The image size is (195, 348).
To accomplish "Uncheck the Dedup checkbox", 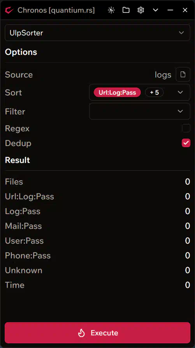I will 186,143.
